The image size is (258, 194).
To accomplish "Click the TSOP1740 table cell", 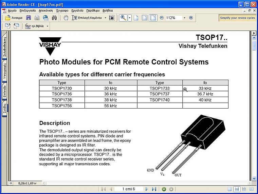I will pos(160,100).
